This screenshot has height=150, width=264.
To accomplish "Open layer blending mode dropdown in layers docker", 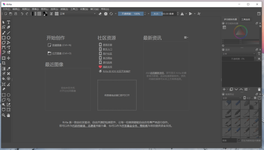I will (x=239, y=54).
